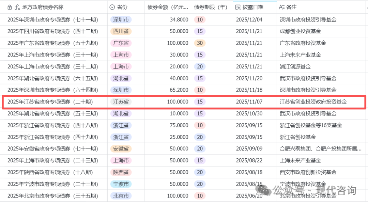Select the 备注 column header
The image size is (368, 205).
(x=321, y=7)
